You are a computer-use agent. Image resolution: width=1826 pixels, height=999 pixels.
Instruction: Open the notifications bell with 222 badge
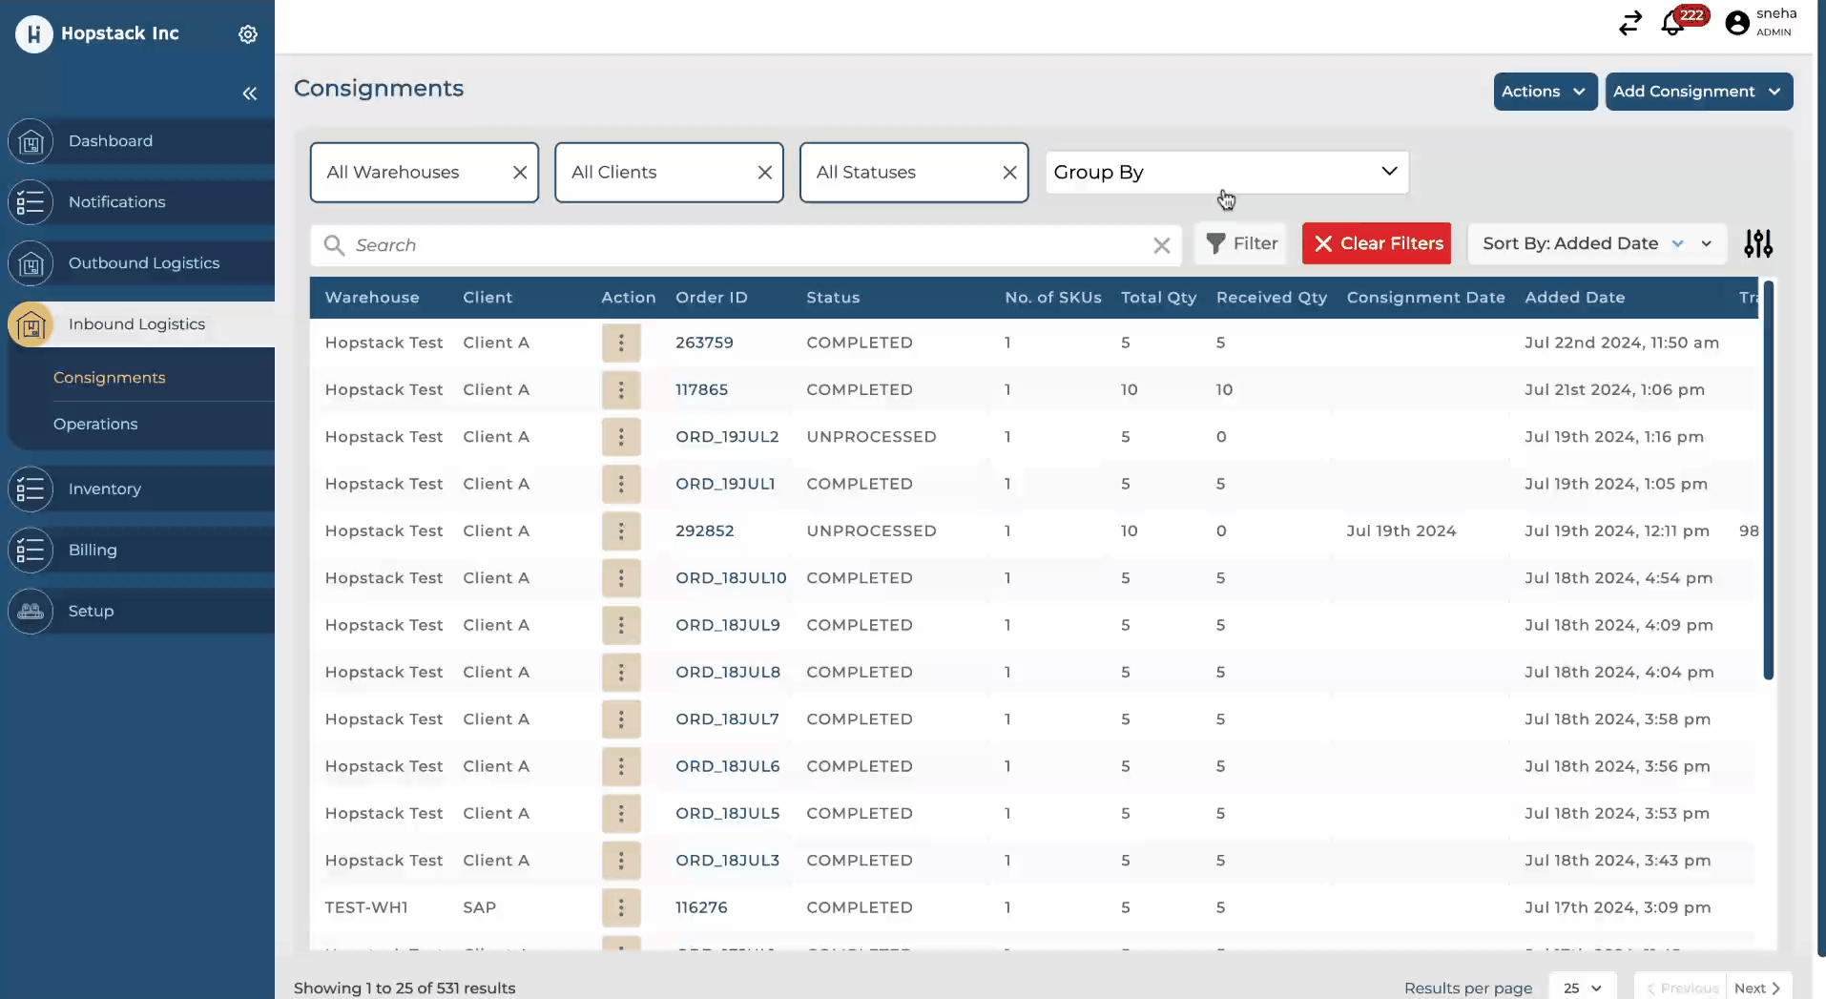point(1673,23)
